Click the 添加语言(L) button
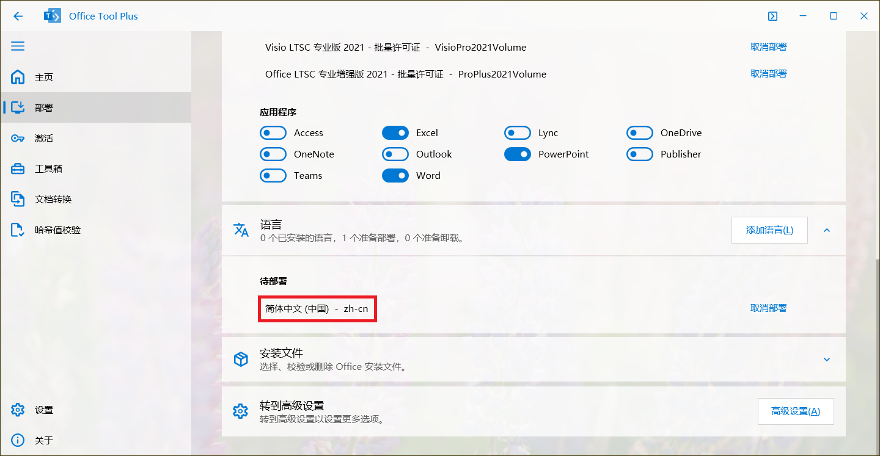Screen dimensions: 880x456 [769, 230]
